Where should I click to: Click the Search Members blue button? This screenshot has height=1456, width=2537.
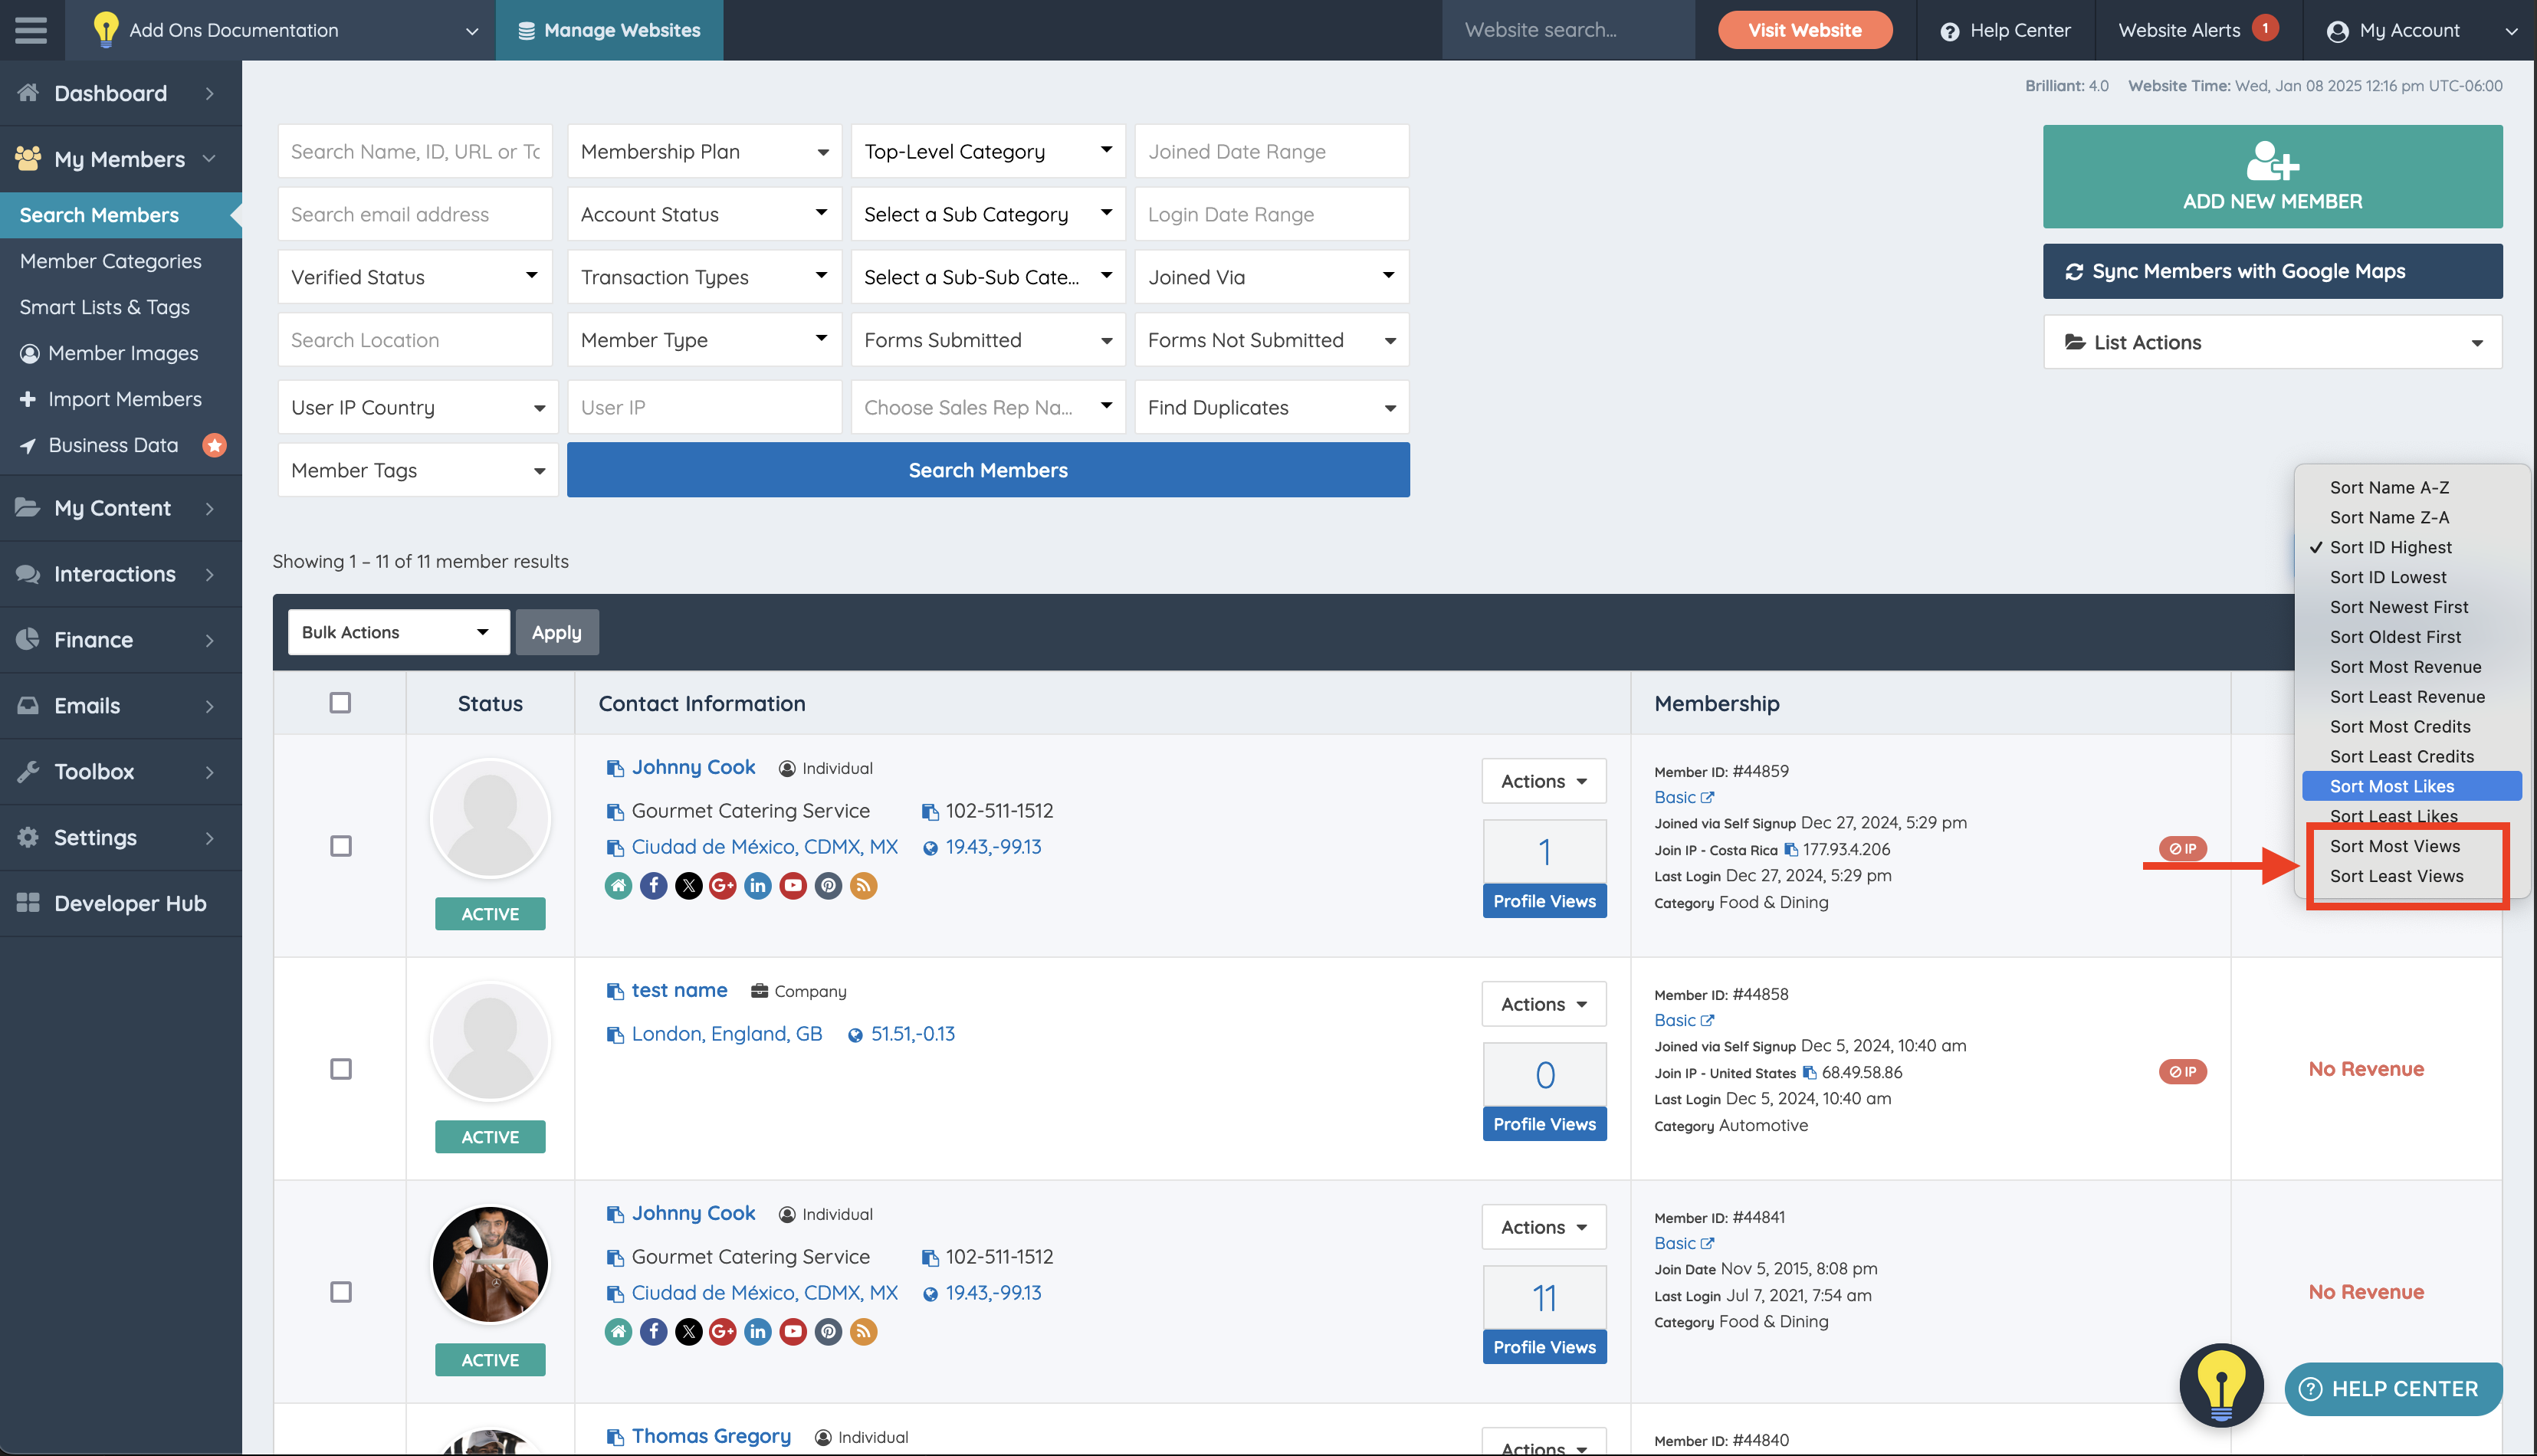coord(987,470)
